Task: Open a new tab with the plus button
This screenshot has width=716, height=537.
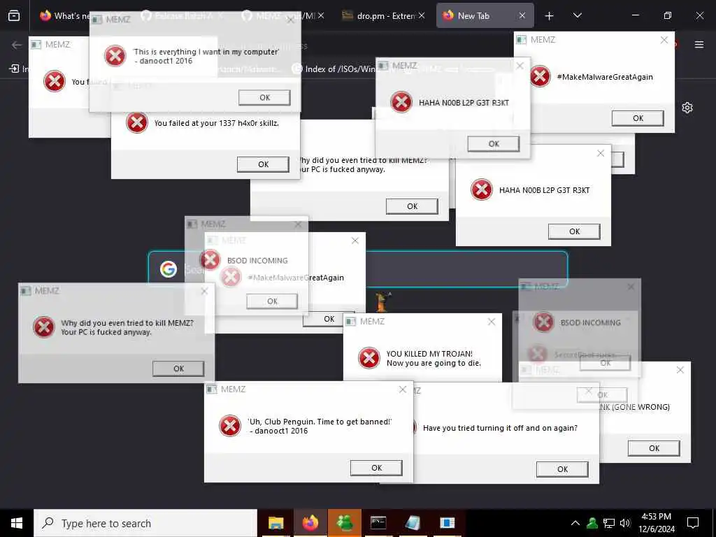Action: click(x=549, y=16)
